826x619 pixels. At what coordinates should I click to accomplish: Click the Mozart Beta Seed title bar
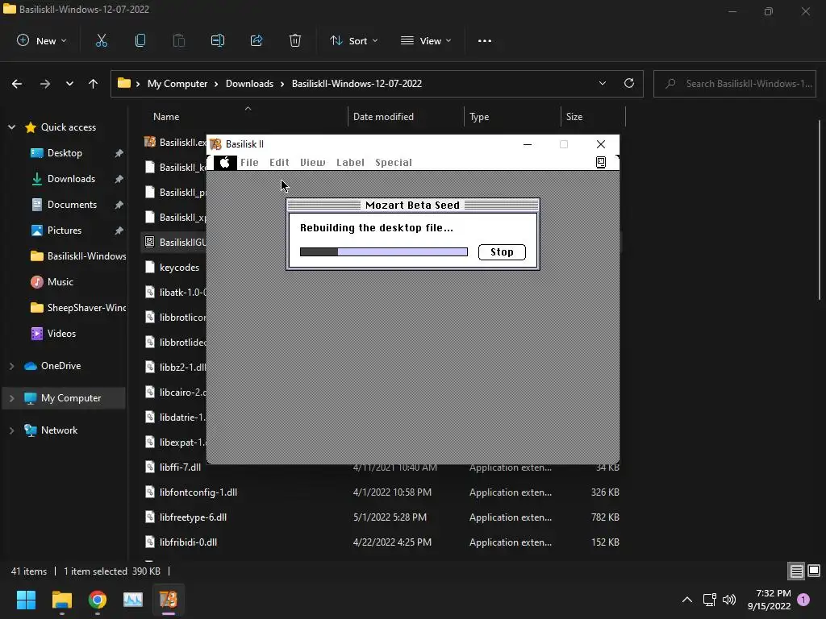pyautogui.click(x=412, y=206)
